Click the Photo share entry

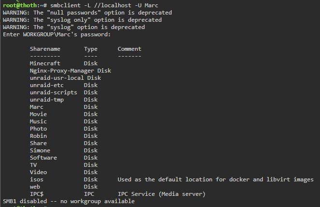(x=38, y=129)
